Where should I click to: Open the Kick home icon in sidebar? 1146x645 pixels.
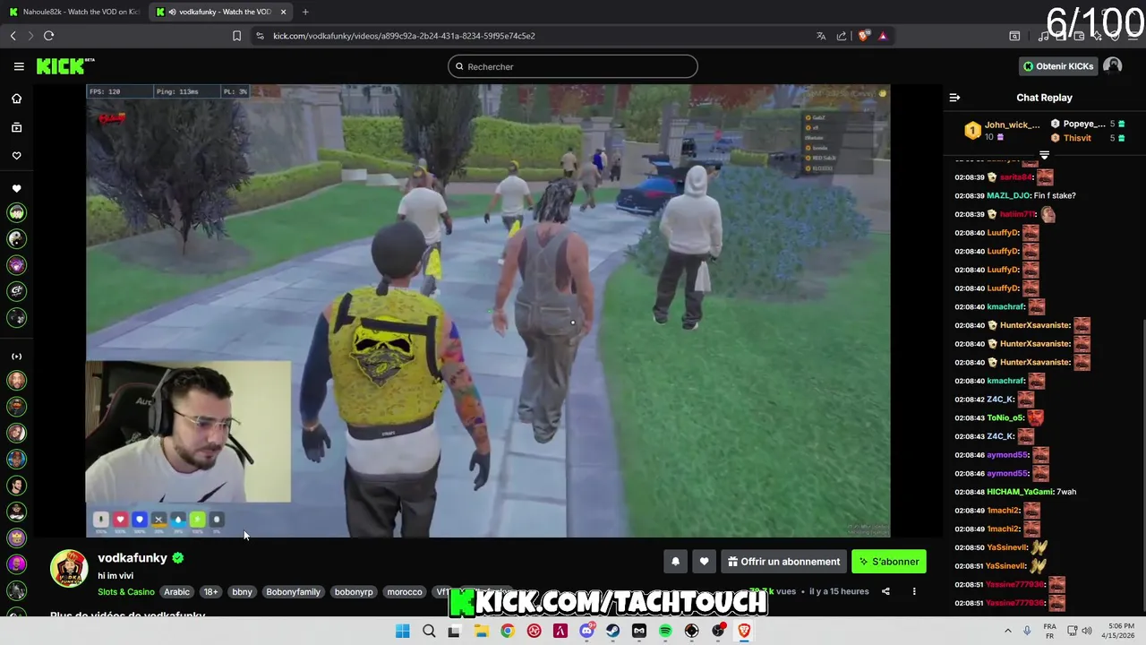16,99
